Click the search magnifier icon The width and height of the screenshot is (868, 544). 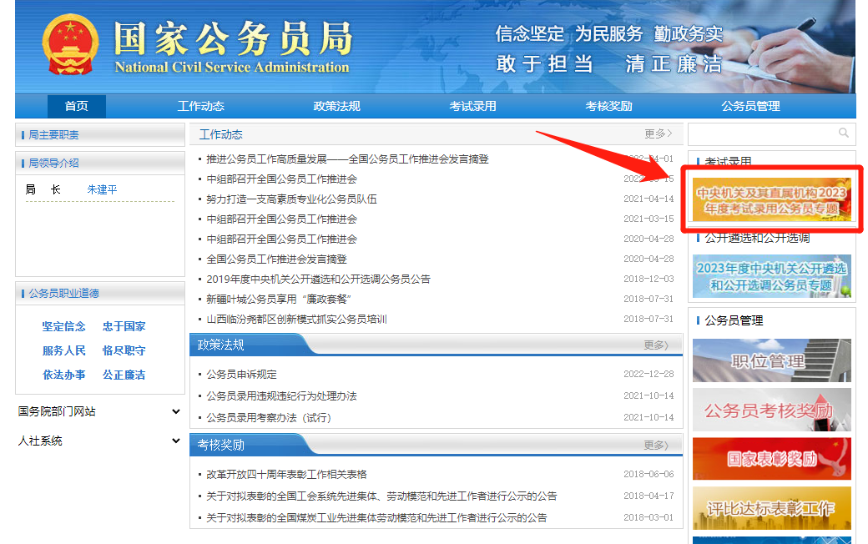tap(844, 133)
